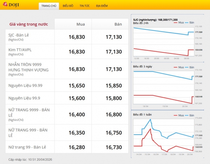Hide Bán line in 3 ngày chart legend
This screenshot has height=164, width=210.
pos(190,67)
